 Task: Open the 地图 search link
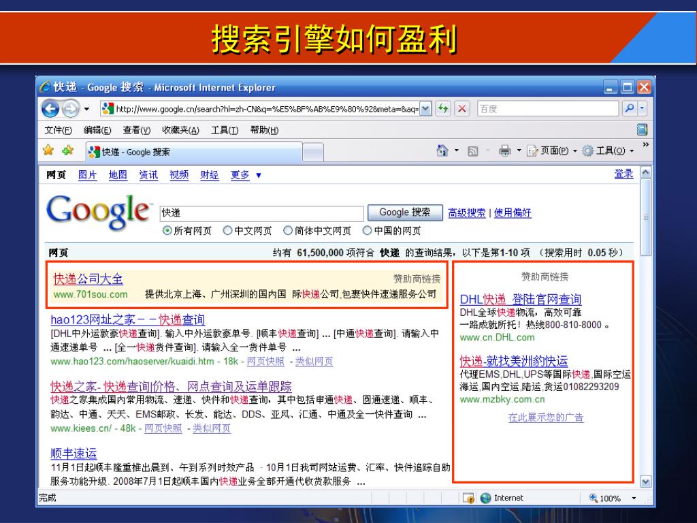(x=118, y=175)
